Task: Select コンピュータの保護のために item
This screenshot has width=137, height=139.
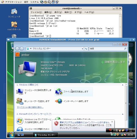Action: coord(33,129)
